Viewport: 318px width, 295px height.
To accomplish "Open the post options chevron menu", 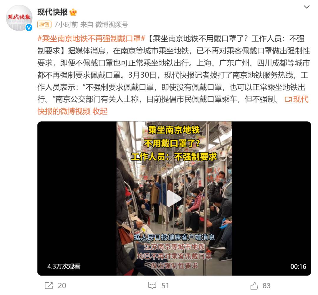I will coord(307,7).
